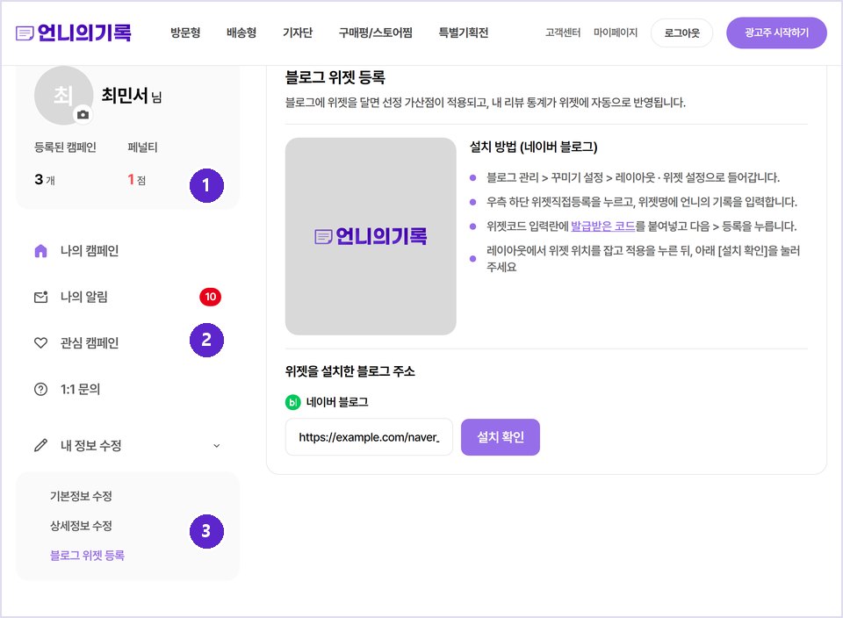
Task: Click the 네이버 블로그 label
Action: click(x=337, y=402)
